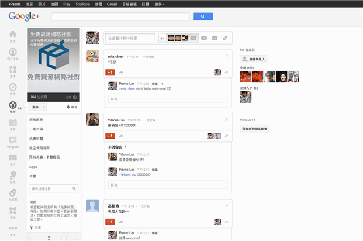Click the invite others button
The image size is (363, 241).
[254, 59]
